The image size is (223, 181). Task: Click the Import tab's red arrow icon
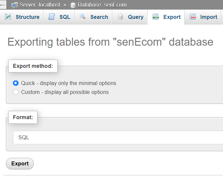pos(193,17)
